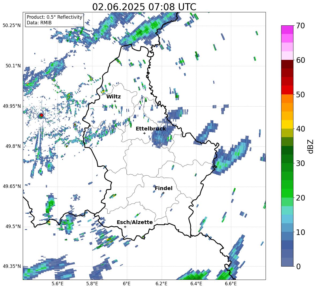Screen dimensions: 317x289
Task: Click the 6.4°E longitude label
Action: coord(196,284)
